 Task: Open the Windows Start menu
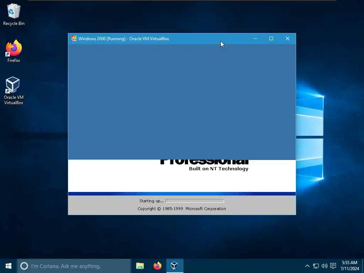[9, 266]
